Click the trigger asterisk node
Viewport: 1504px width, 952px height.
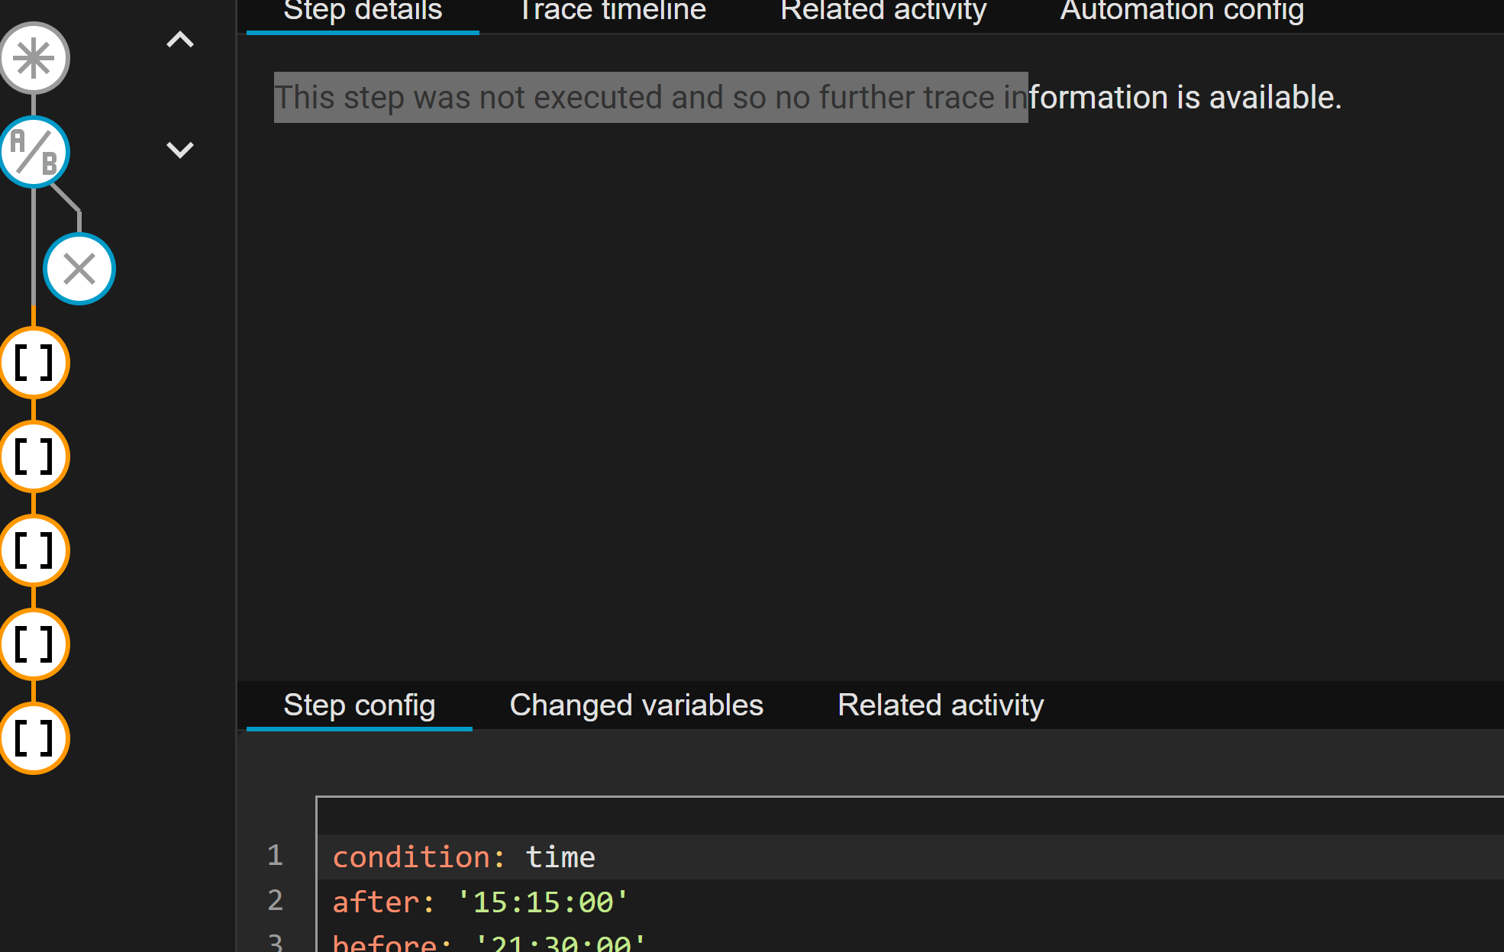tap(34, 59)
